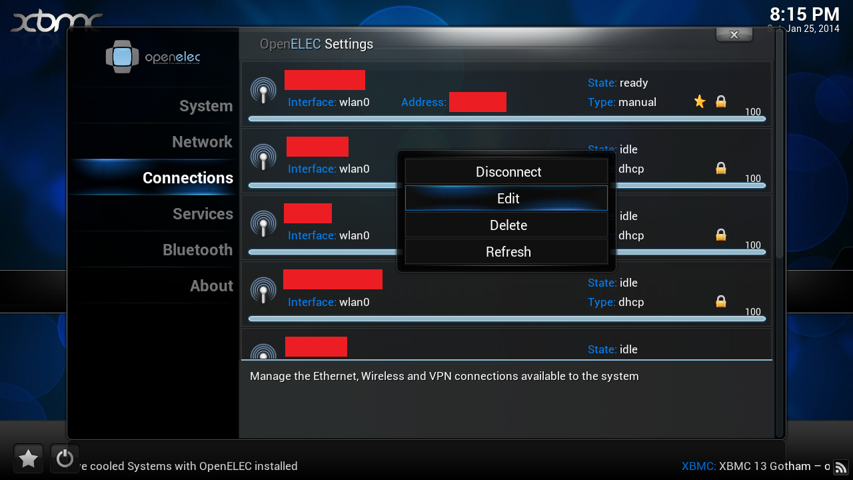Click the Wi-Fi antenna icon of the second connection
853x480 pixels.
coord(263,157)
